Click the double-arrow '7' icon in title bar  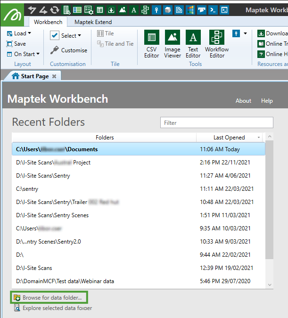click(32, 10)
